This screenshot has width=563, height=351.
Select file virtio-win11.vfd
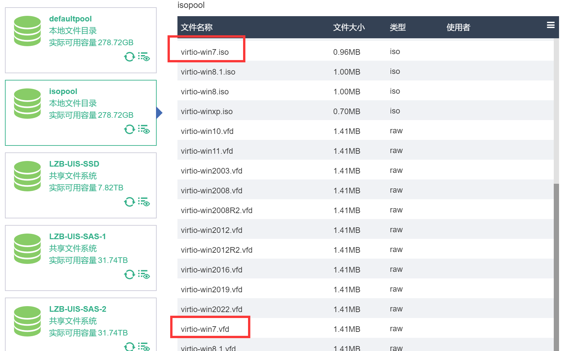click(207, 151)
